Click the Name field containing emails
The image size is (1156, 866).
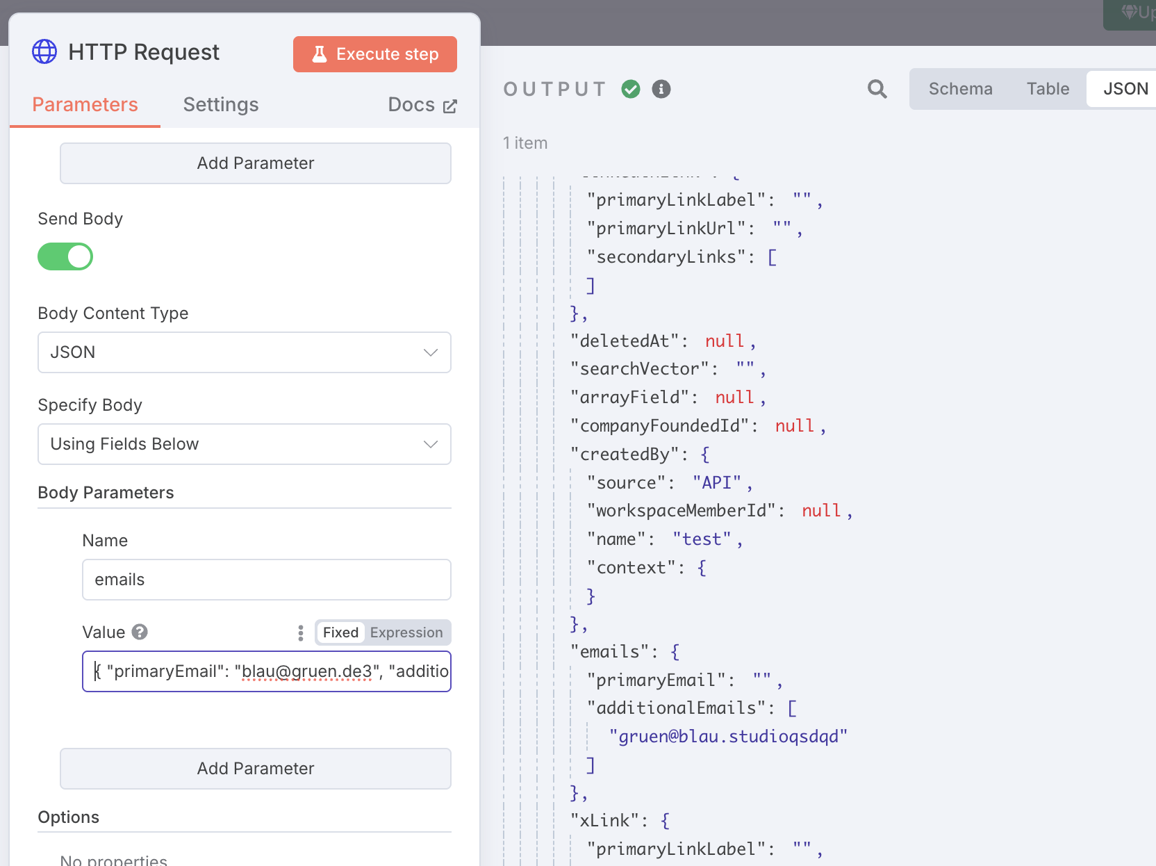click(267, 580)
